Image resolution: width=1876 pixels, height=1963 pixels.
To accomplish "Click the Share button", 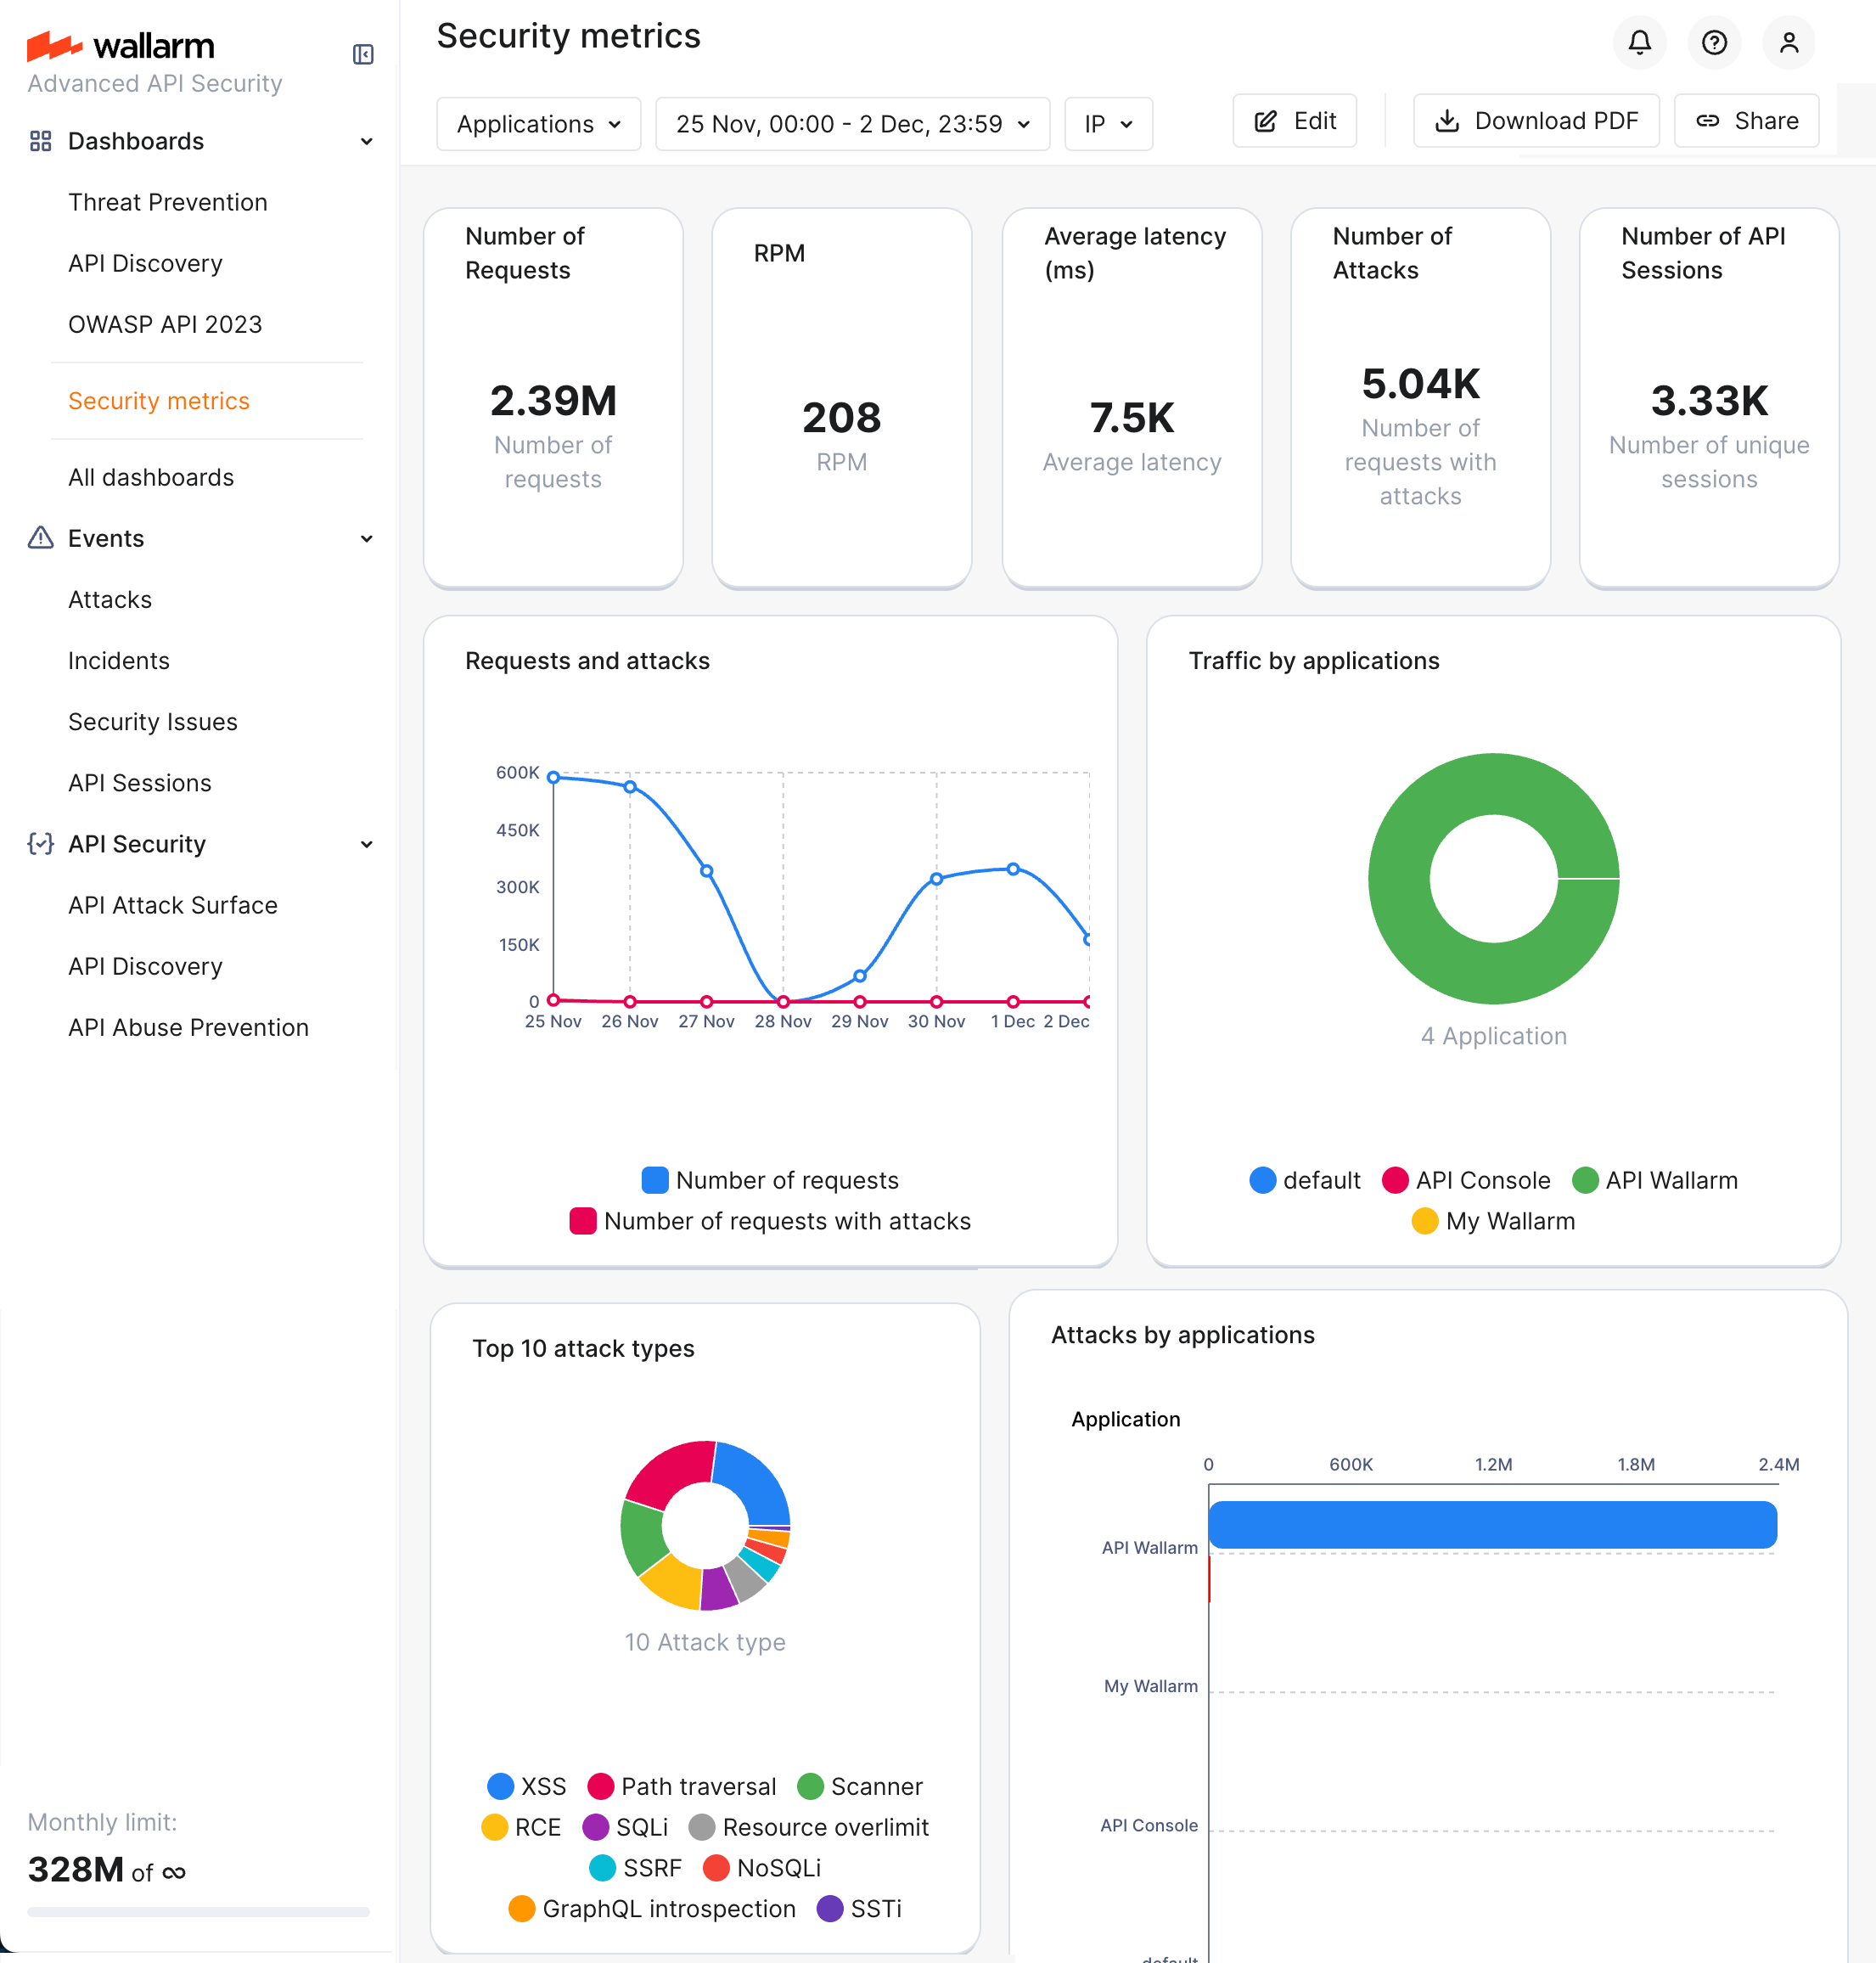I will 1745,120.
